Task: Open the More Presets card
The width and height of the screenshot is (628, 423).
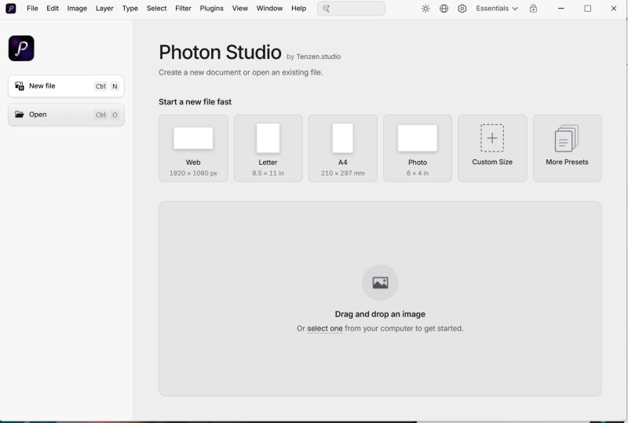Action: [567, 148]
